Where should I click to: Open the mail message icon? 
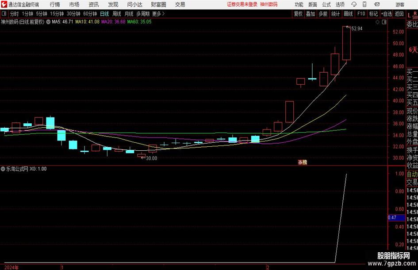coord(377,4)
